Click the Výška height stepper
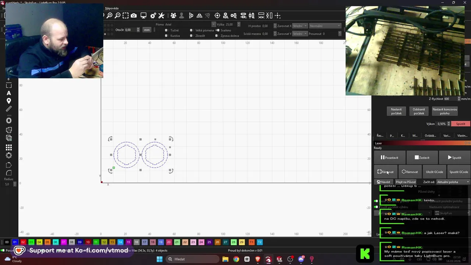 (x=239, y=24)
